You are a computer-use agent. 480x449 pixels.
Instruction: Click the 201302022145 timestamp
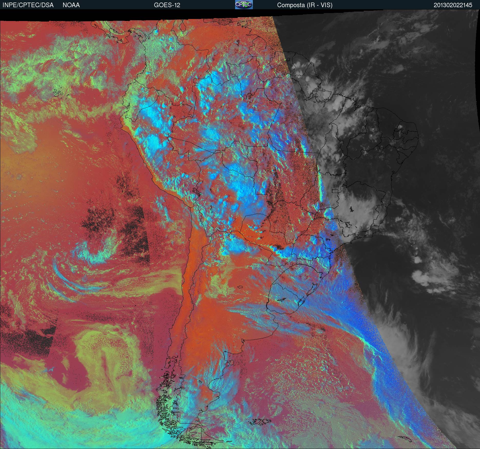coord(453,5)
